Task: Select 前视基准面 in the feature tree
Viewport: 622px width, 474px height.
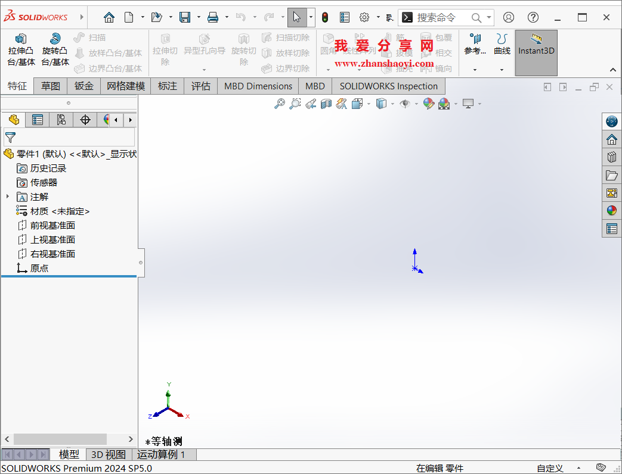Action: pos(52,225)
